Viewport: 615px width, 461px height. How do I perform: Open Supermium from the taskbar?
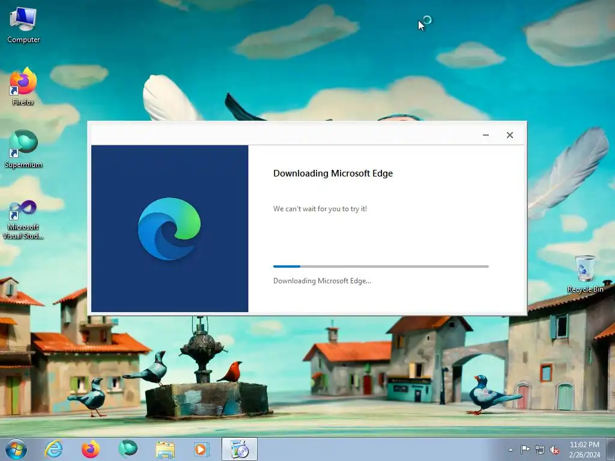coord(128,449)
